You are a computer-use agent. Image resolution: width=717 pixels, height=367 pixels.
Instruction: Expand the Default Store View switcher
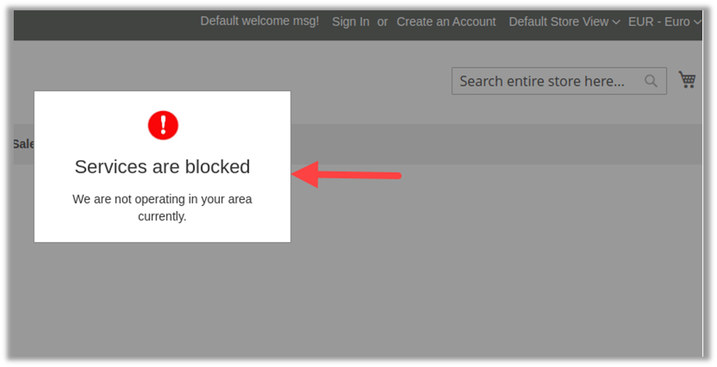564,22
